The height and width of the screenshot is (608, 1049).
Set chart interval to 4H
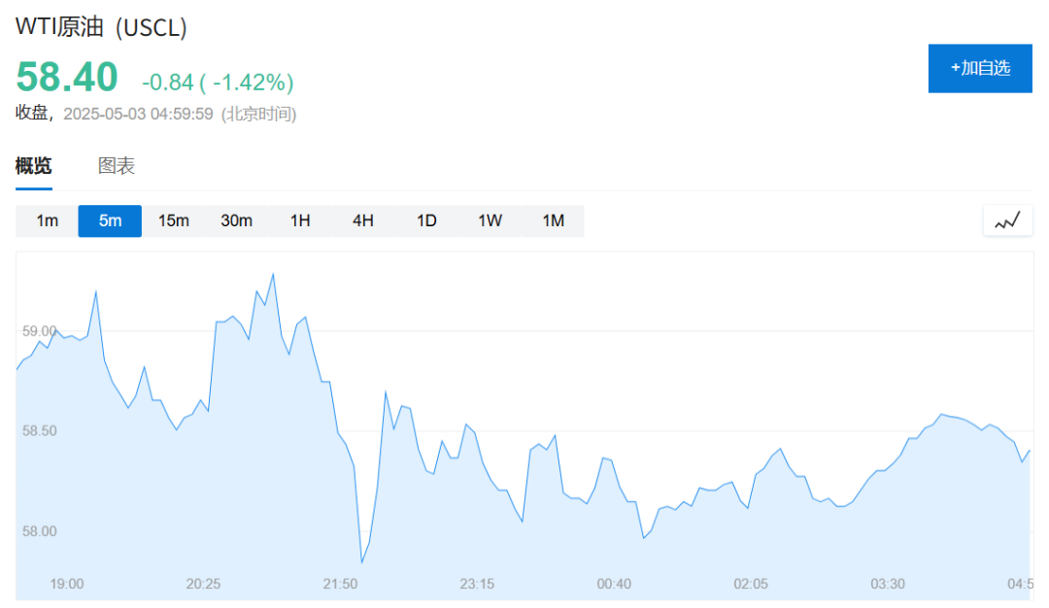point(363,220)
